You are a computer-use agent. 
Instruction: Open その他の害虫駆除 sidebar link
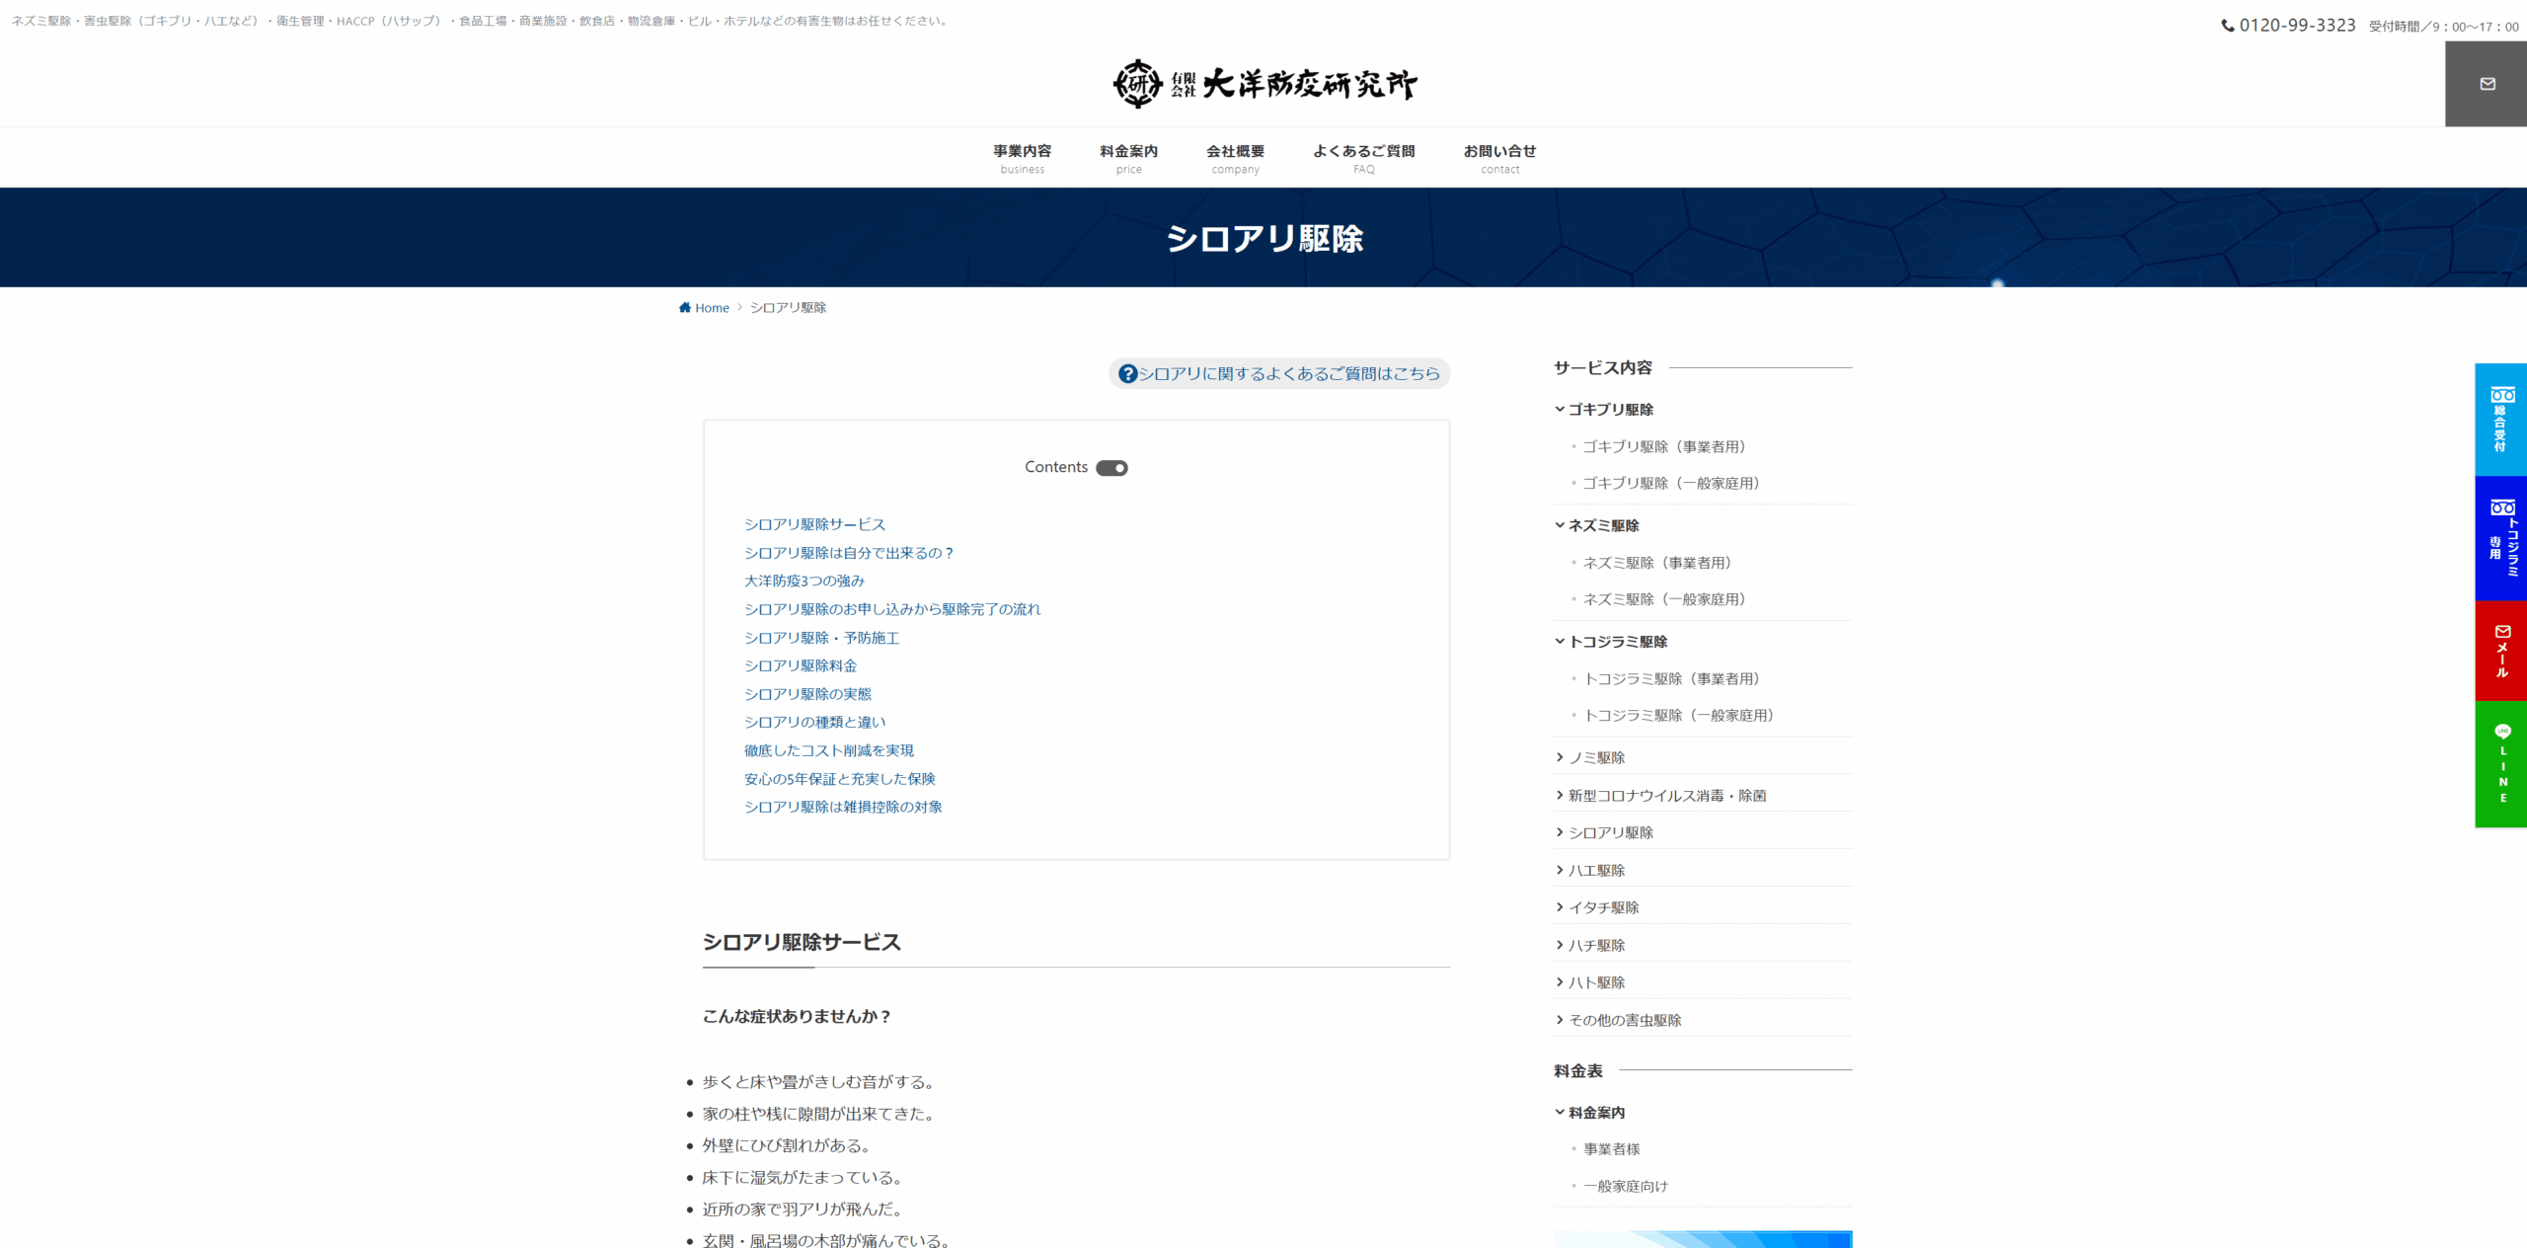coord(1625,1020)
